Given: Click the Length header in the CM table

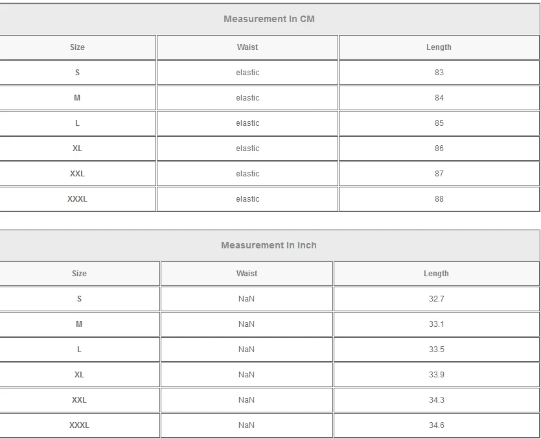Looking at the screenshot, I should pos(439,47).
